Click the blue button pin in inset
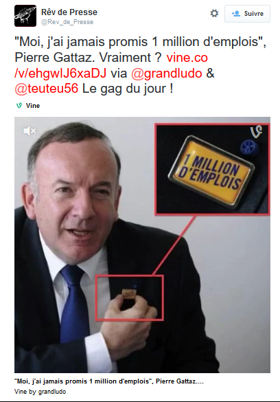Viewport: 280px width, 402px height. tap(249, 148)
